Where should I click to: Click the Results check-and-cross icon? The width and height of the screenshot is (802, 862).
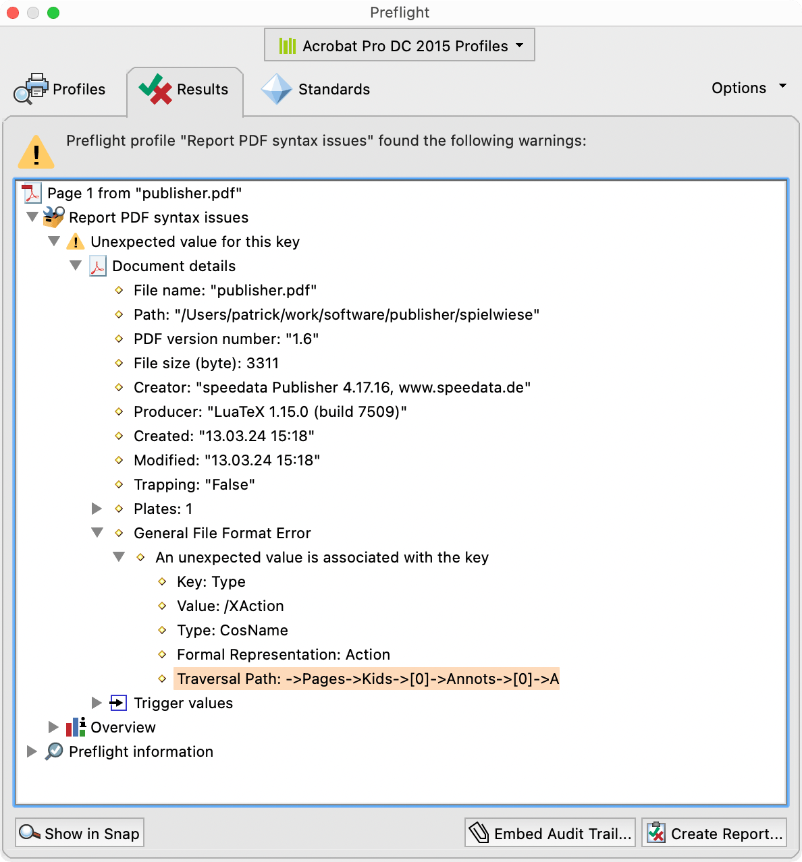click(155, 89)
